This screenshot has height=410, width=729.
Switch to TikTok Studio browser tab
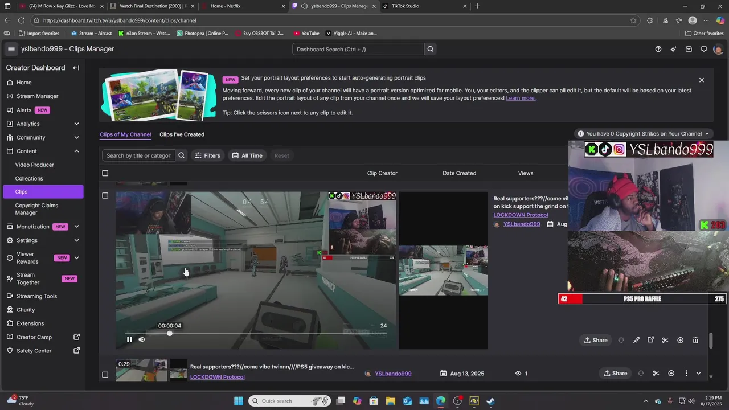(x=425, y=6)
